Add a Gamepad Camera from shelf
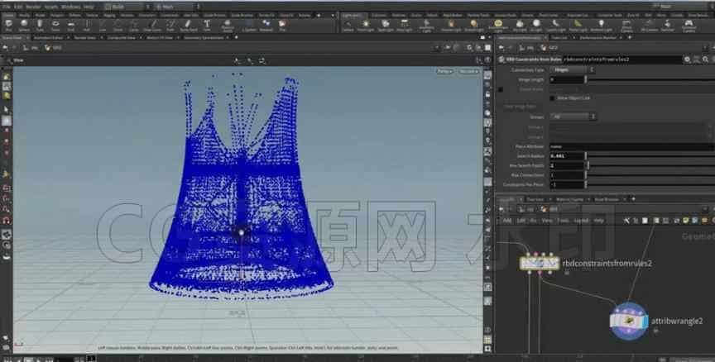The height and width of the screenshot is (362, 715). [x=689, y=26]
